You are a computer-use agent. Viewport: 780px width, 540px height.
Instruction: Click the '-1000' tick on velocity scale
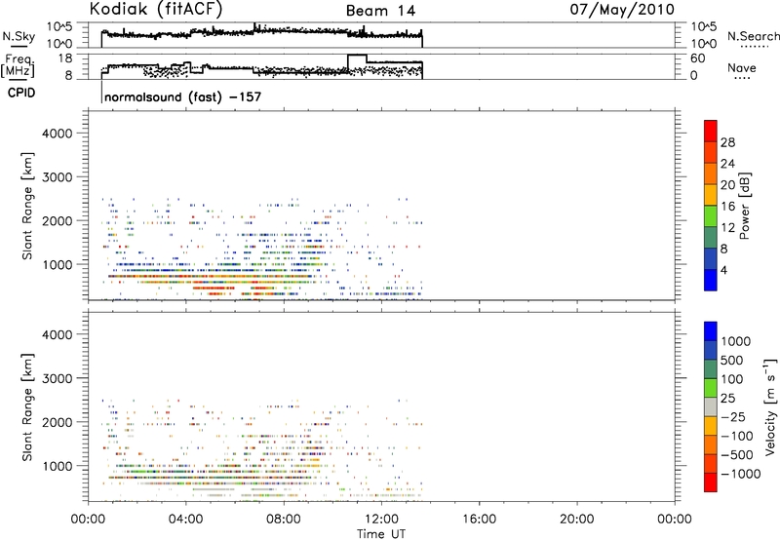740,474
